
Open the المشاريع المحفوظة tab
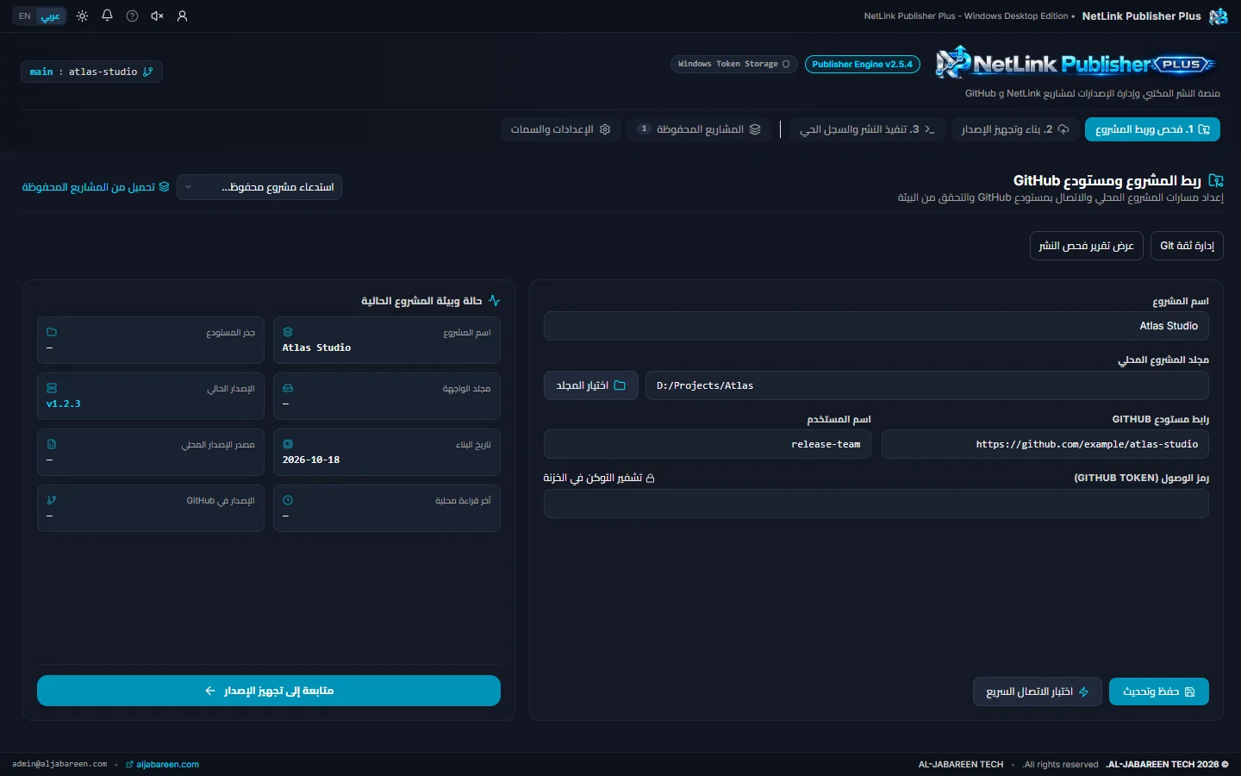(x=699, y=129)
